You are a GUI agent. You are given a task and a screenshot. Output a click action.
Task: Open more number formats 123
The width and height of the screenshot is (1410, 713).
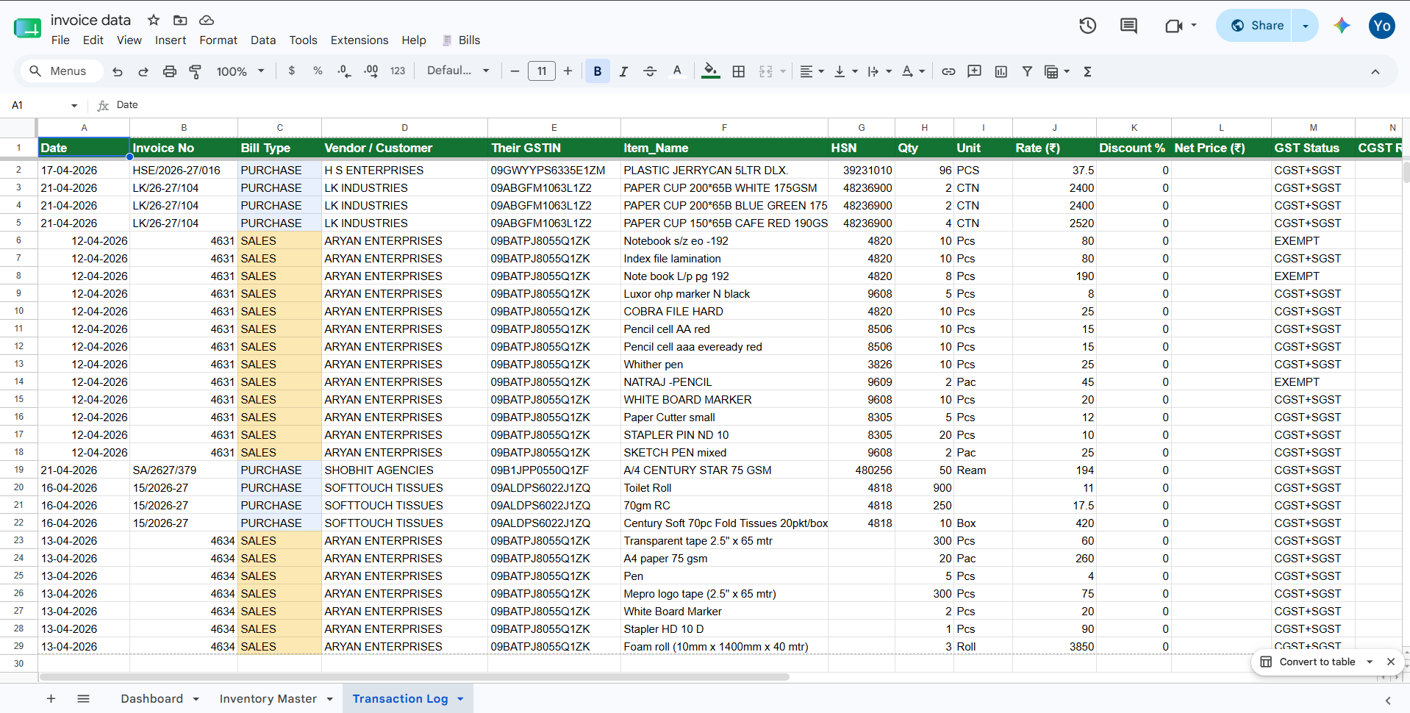coord(398,71)
